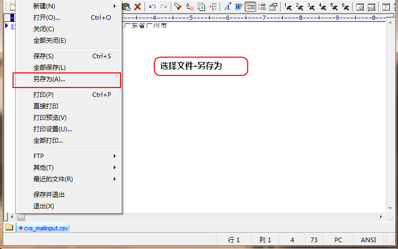Toggle the word wrap toolbar button

(x=250, y=7)
